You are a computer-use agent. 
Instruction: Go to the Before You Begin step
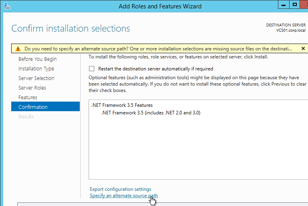pyautogui.click(x=38, y=59)
